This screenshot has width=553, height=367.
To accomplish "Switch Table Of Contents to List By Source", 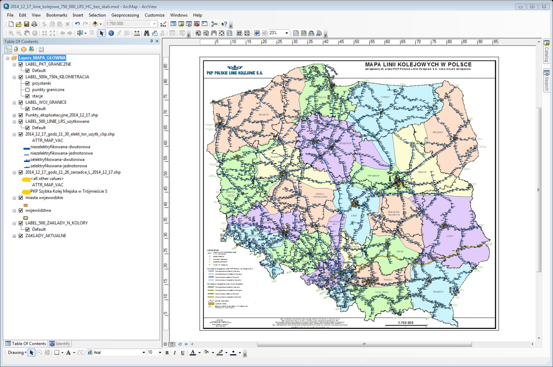I will pos(15,49).
